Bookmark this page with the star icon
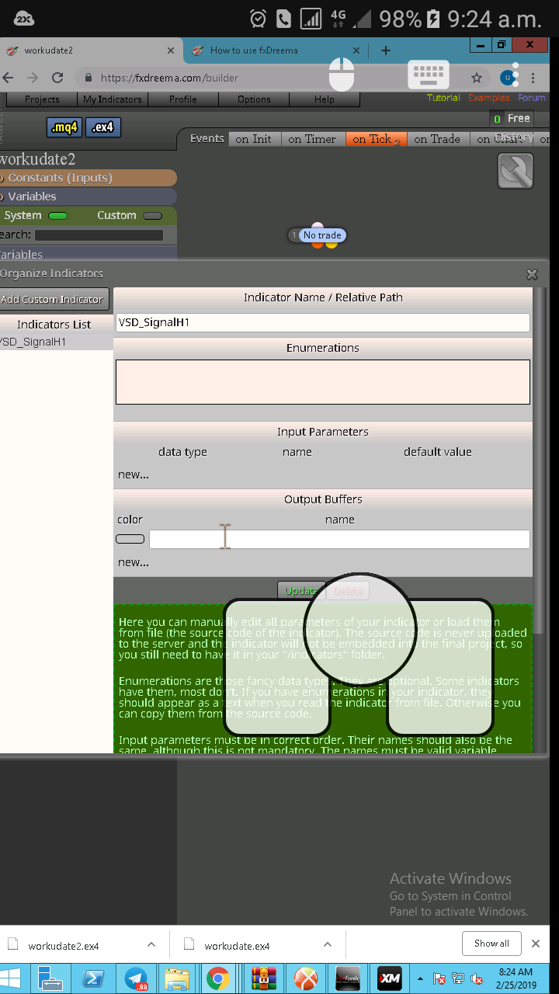This screenshot has width=559, height=994. point(477,78)
